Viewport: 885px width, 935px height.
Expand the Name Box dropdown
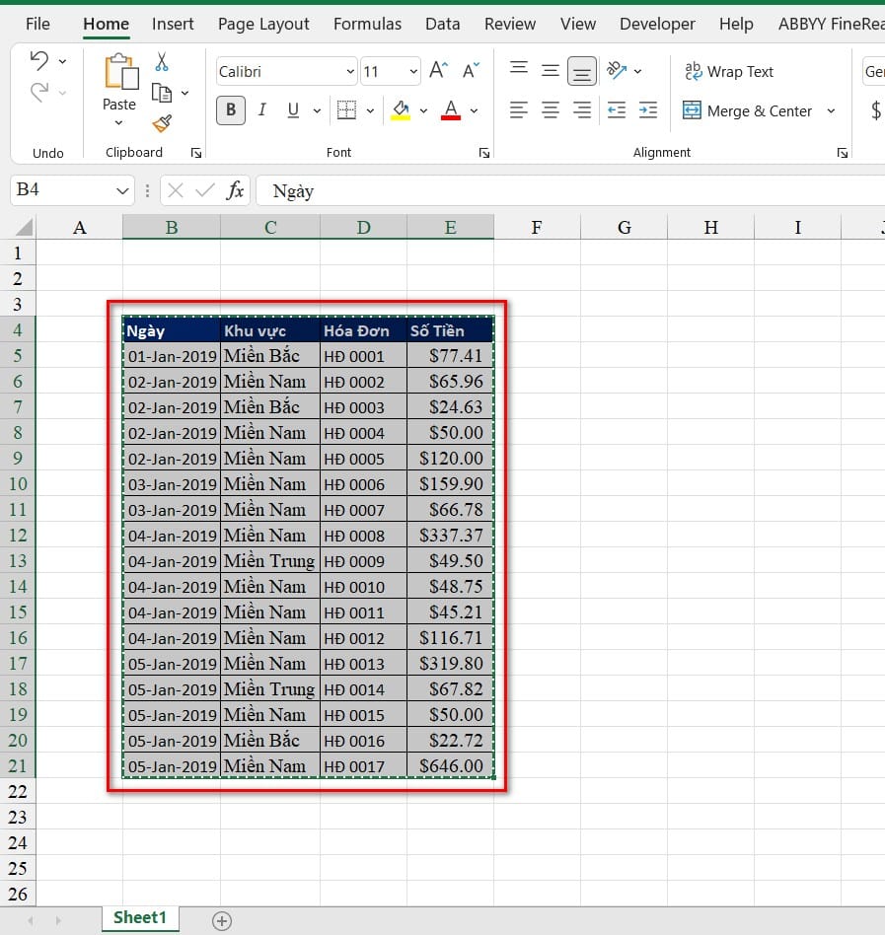[x=122, y=190]
